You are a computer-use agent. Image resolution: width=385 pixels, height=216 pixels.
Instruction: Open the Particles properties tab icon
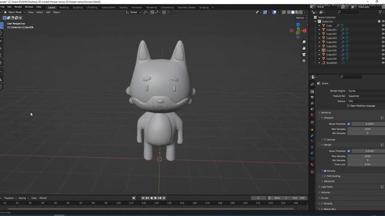point(312,142)
